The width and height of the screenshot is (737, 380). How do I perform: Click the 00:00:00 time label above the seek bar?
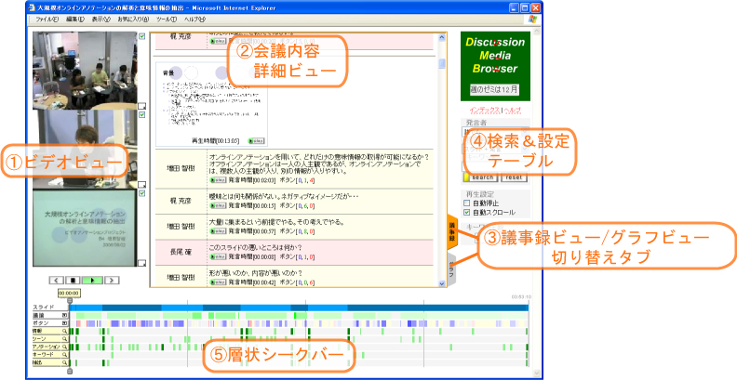[69, 294]
